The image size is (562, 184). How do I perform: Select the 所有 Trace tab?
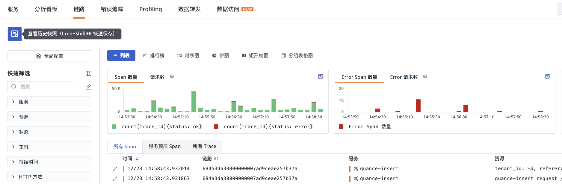click(x=204, y=147)
